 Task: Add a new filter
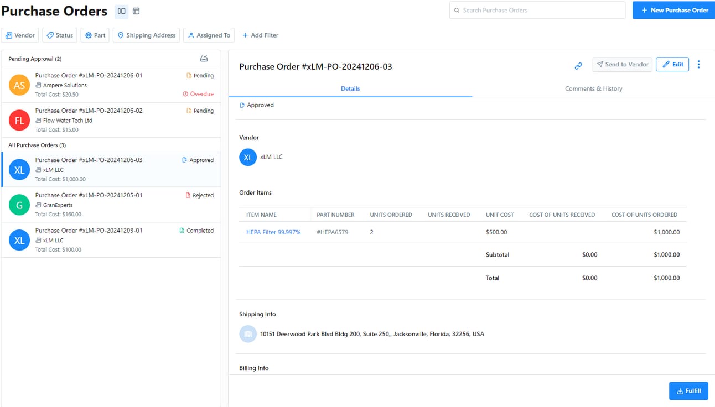click(x=260, y=35)
